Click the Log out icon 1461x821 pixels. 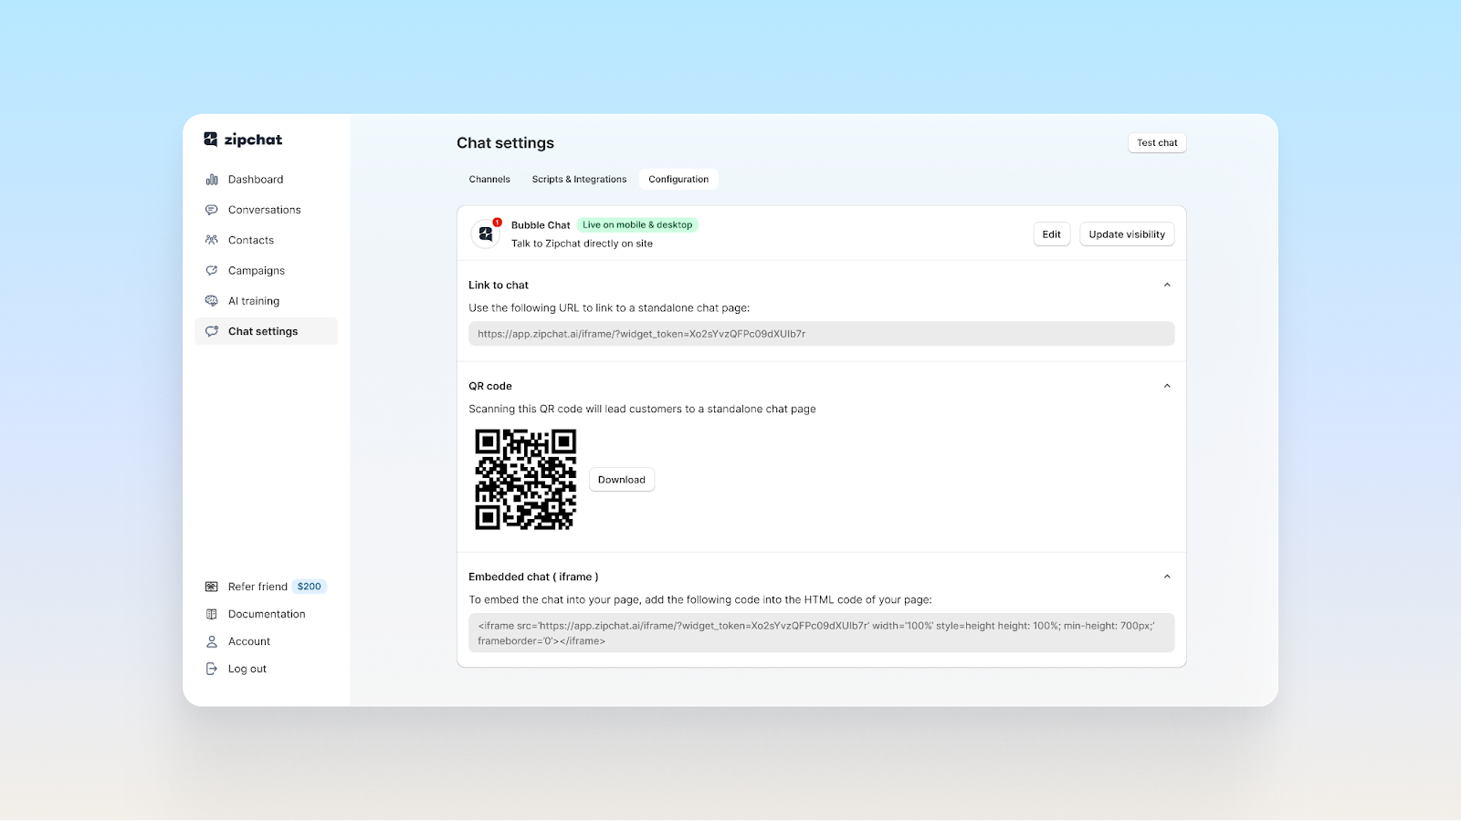[212, 668]
